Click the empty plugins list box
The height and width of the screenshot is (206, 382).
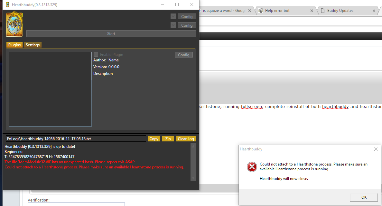(51, 89)
